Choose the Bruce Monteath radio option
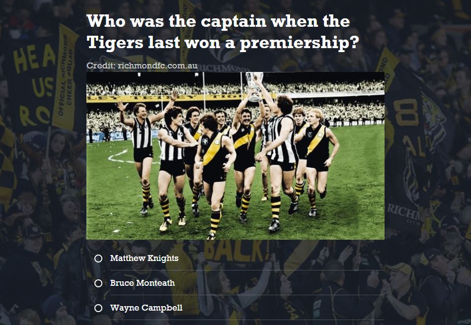The width and height of the screenshot is (471, 325). tap(98, 283)
